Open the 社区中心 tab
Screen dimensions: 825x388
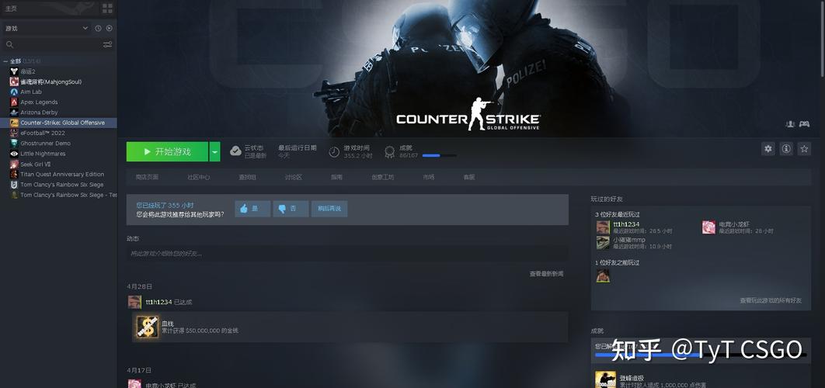pyautogui.click(x=198, y=177)
